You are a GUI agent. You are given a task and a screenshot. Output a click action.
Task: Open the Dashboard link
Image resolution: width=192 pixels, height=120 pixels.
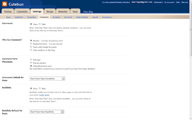(158, 2)
